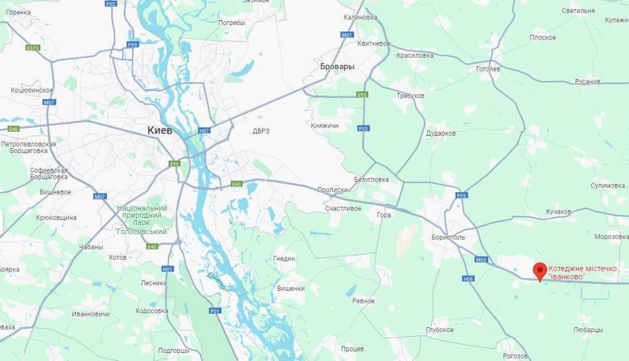
Task: Click the H07 road badge near Киев
Action: [x=204, y=131]
